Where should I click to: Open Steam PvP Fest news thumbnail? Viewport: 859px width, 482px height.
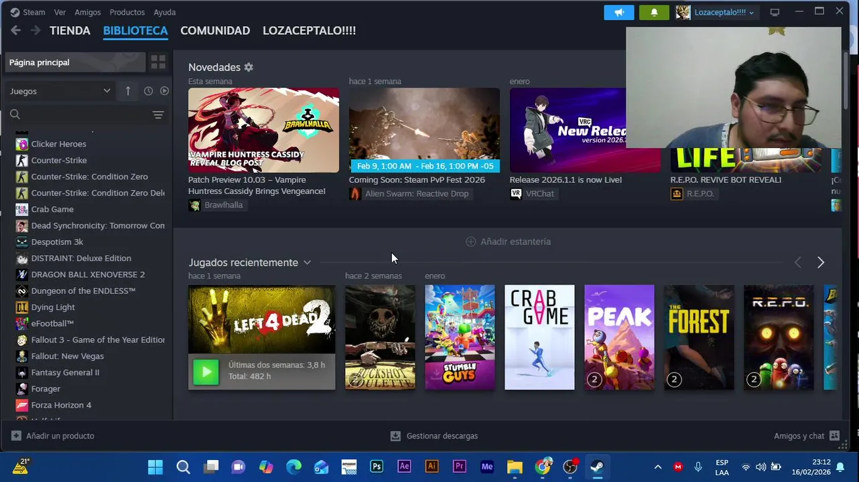tap(424, 130)
